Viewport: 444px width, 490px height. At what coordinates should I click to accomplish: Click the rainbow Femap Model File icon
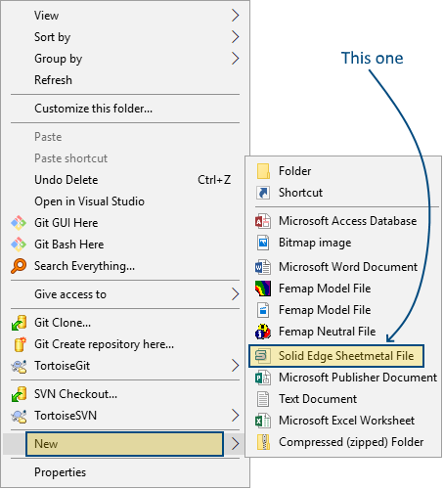point(263,289)
